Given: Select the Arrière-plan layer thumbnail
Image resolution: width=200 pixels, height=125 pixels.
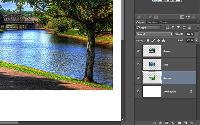Looking at the screenshot, I should pos(152,91).
